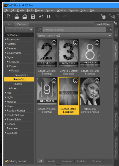Open the Help menu
Viewport: 119px width, 166px height.
click(x=93, y=10)
